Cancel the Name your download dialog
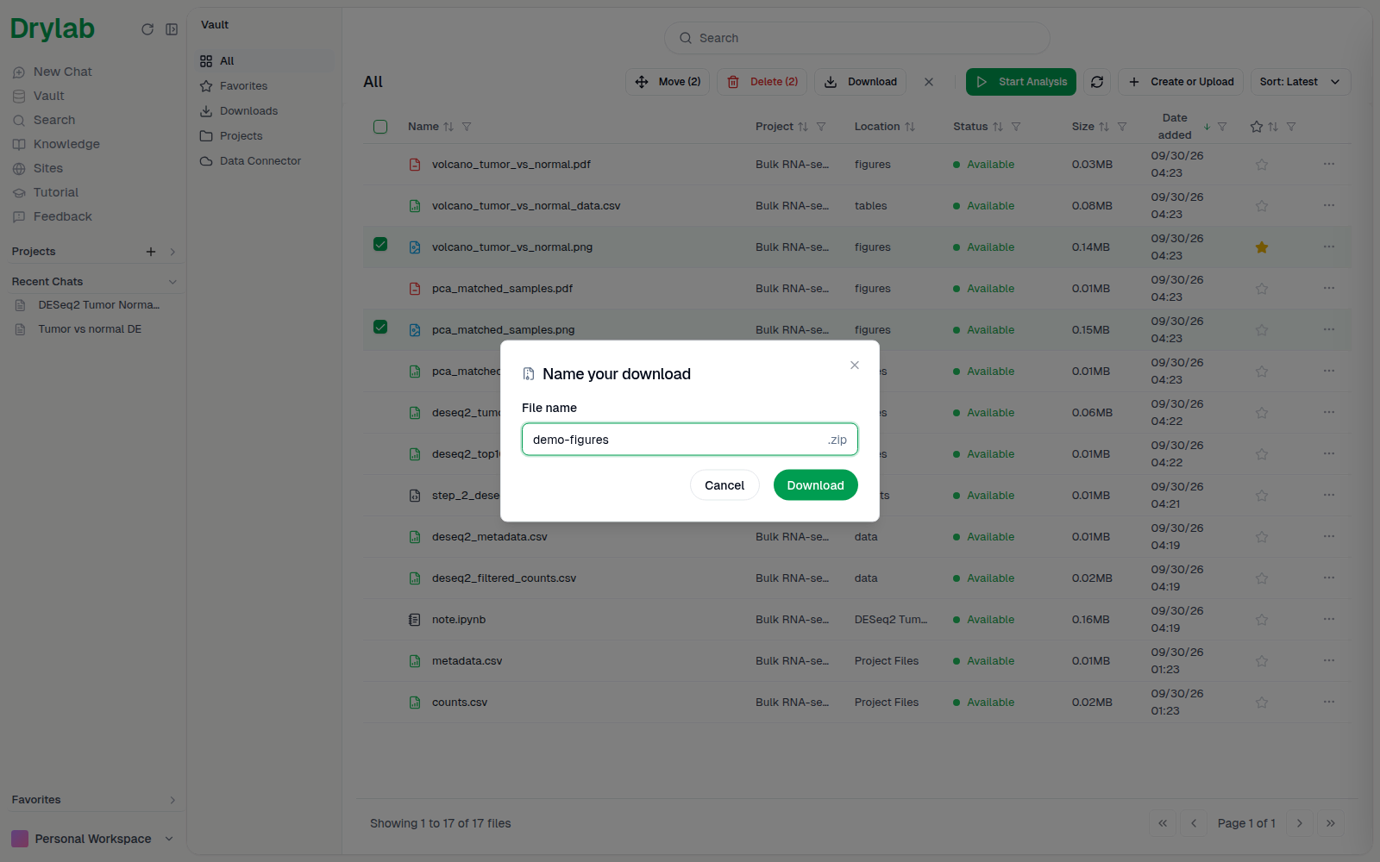Image resolution: width=1380 pixels, height=862 pixels. coord(724,485)
